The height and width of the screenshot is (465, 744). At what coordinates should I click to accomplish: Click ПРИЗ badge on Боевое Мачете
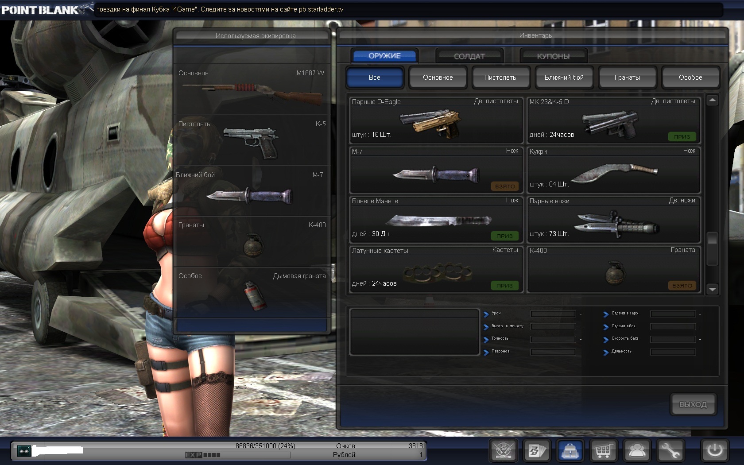[x=504, y=236]
